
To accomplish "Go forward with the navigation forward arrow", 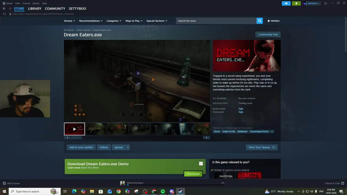I will pos(9,9).
